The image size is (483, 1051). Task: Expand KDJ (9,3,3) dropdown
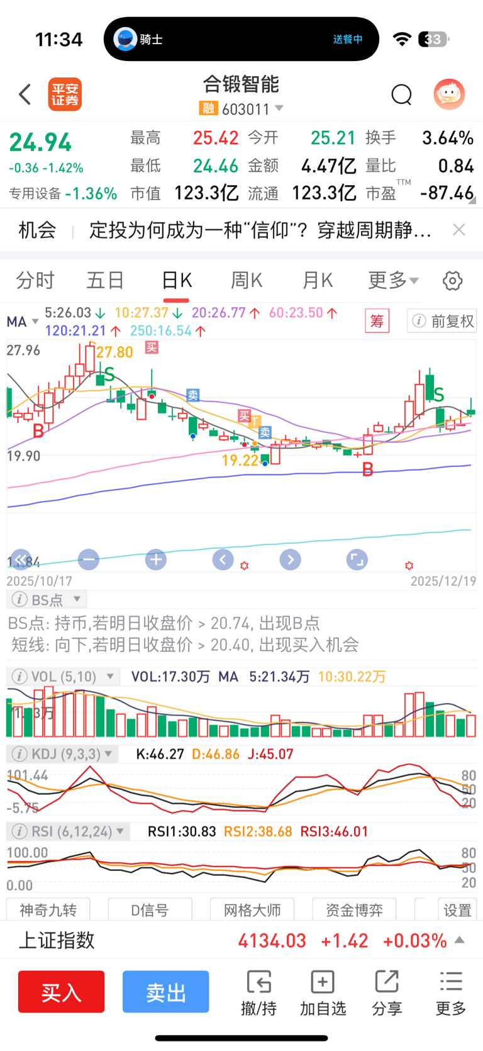(108, 754)
